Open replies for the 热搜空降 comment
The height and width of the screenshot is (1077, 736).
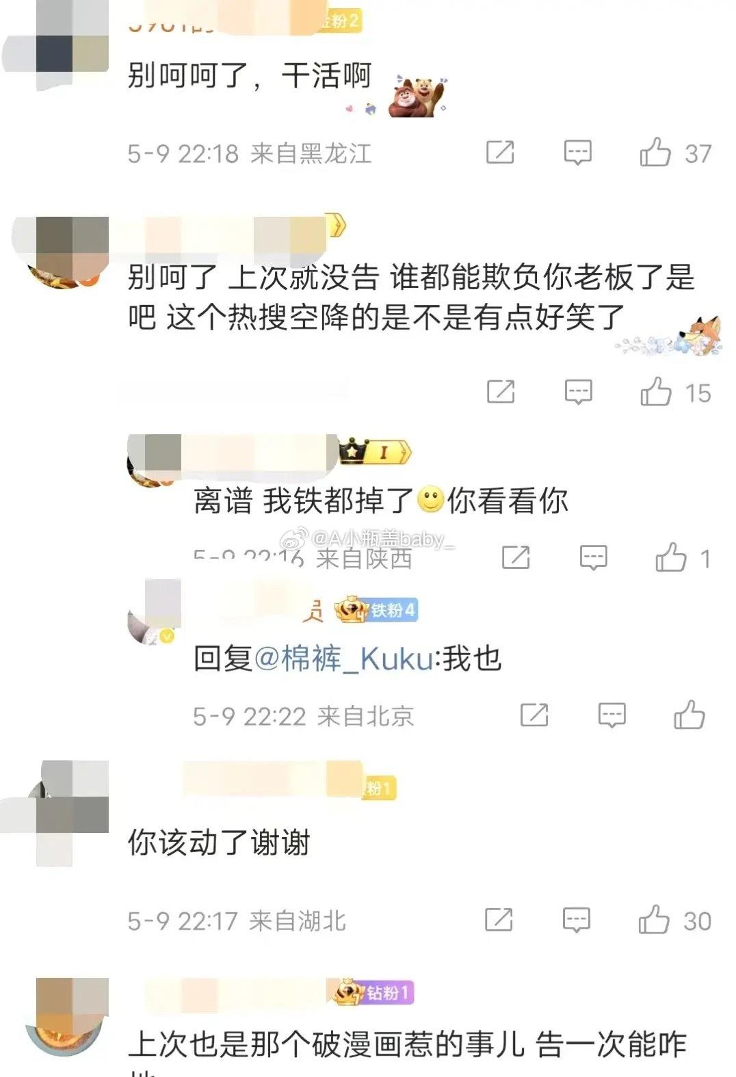pos(578,392)
